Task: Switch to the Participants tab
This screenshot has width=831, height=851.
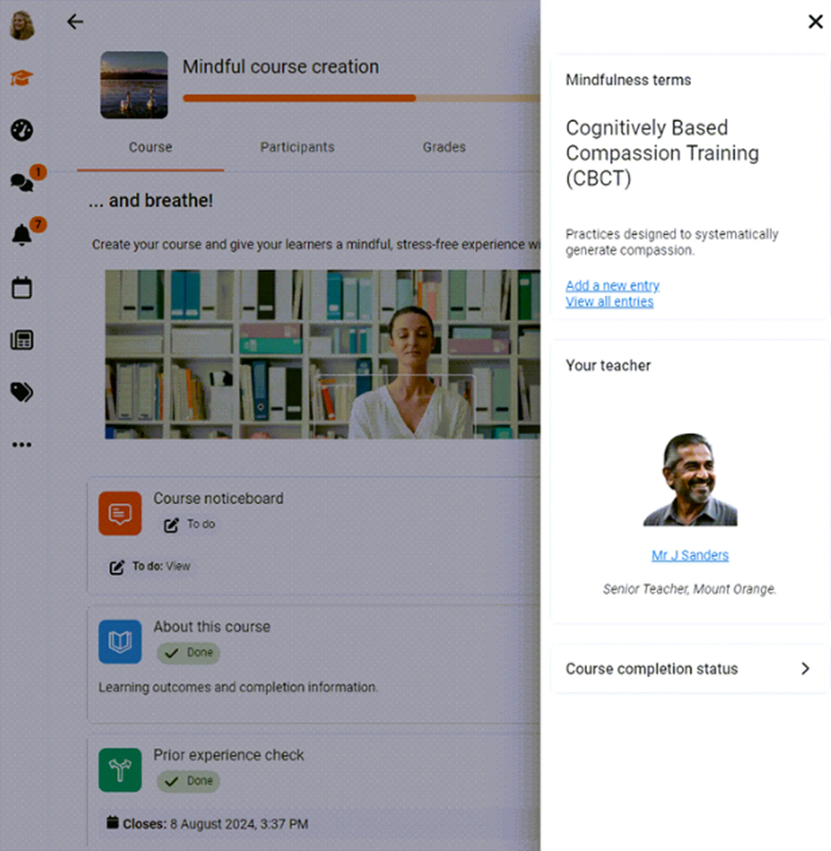Action: pos(297,147)
